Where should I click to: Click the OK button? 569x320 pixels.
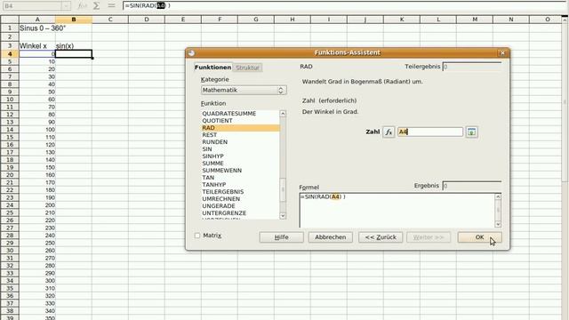pyautogui.click(x=479, y=237)
